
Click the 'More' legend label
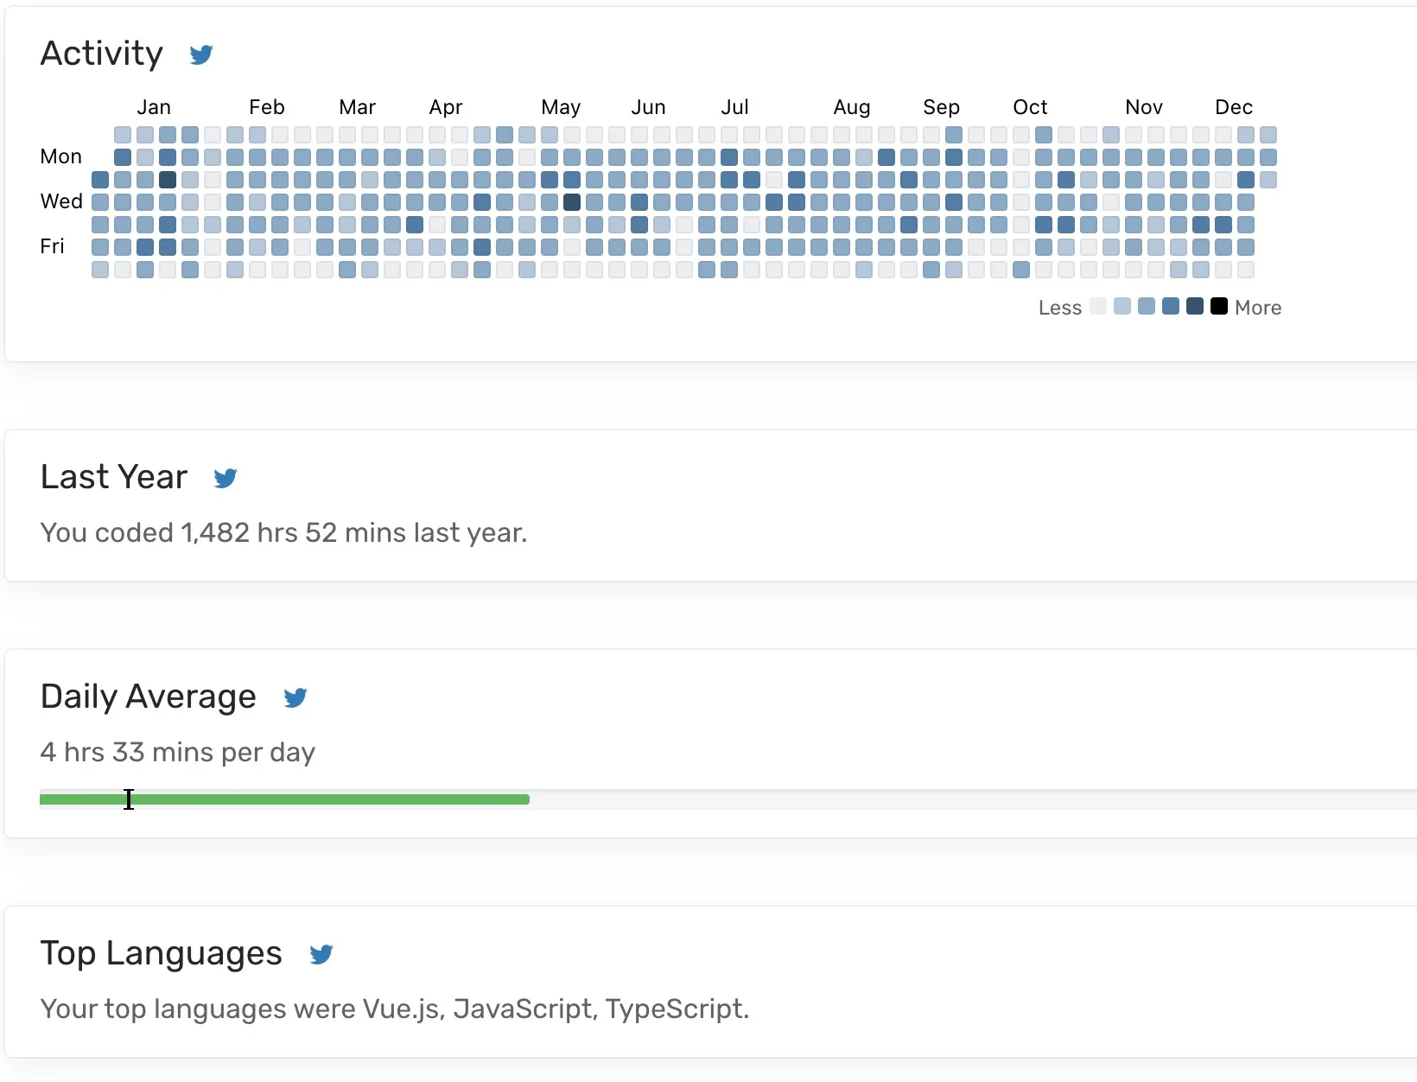(1258, 308)
